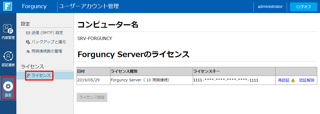320x114 pixels.
Task: Open 認証連携 sidebar section
Action: (x=8, y=59)
